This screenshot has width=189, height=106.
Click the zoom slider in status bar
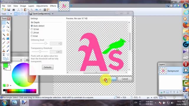[174, 97]
